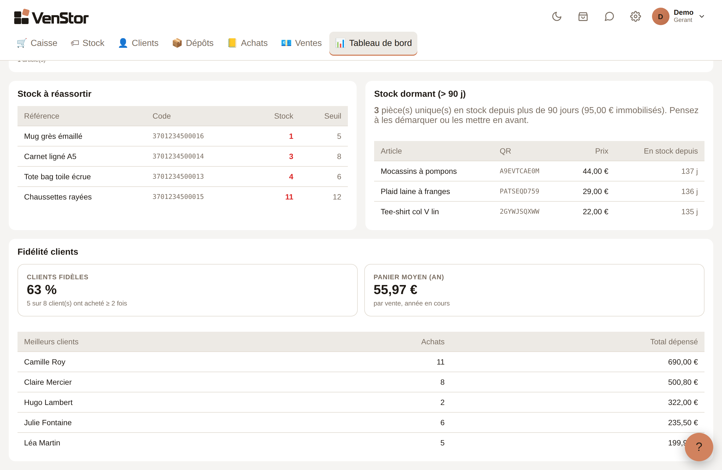The image size is (722, 470).
Task: Open the Caisse tab
Action: pos(37,43)
